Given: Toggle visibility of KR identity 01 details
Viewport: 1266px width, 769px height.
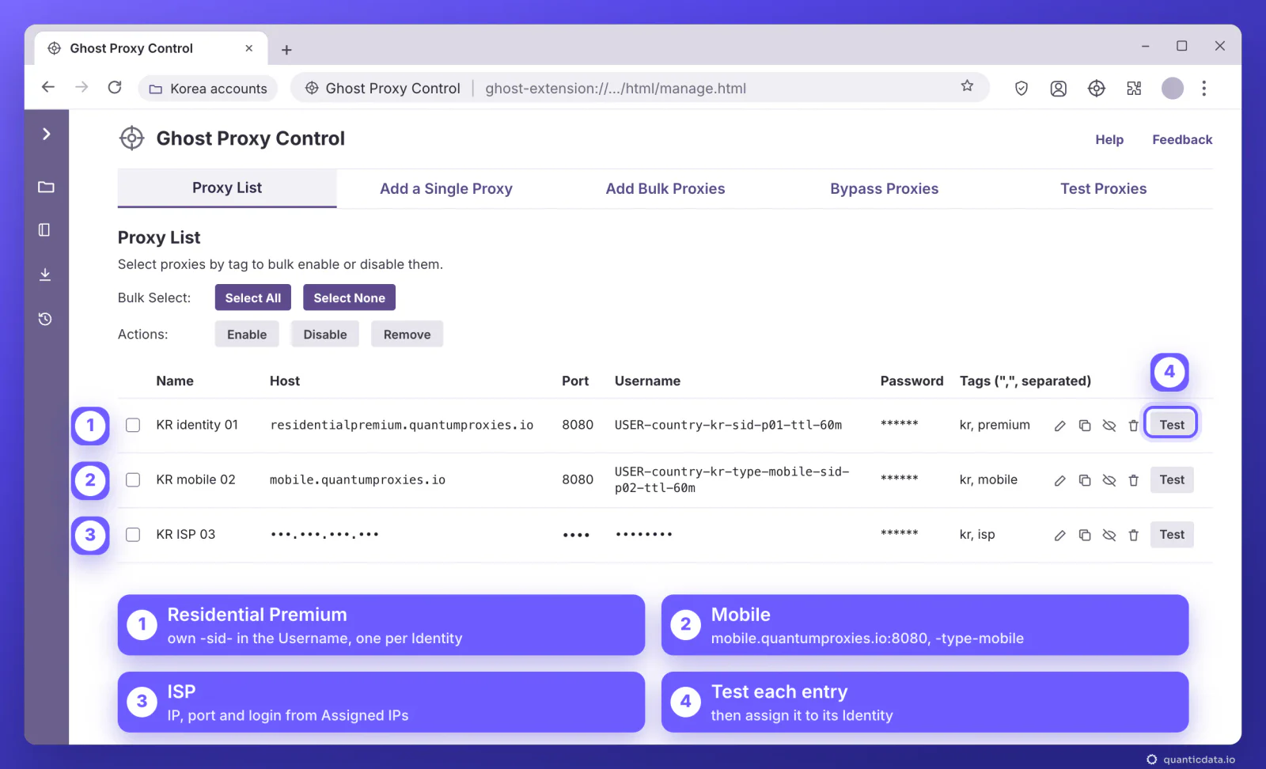Looking at the screenshot, I should coord(1109,426).
